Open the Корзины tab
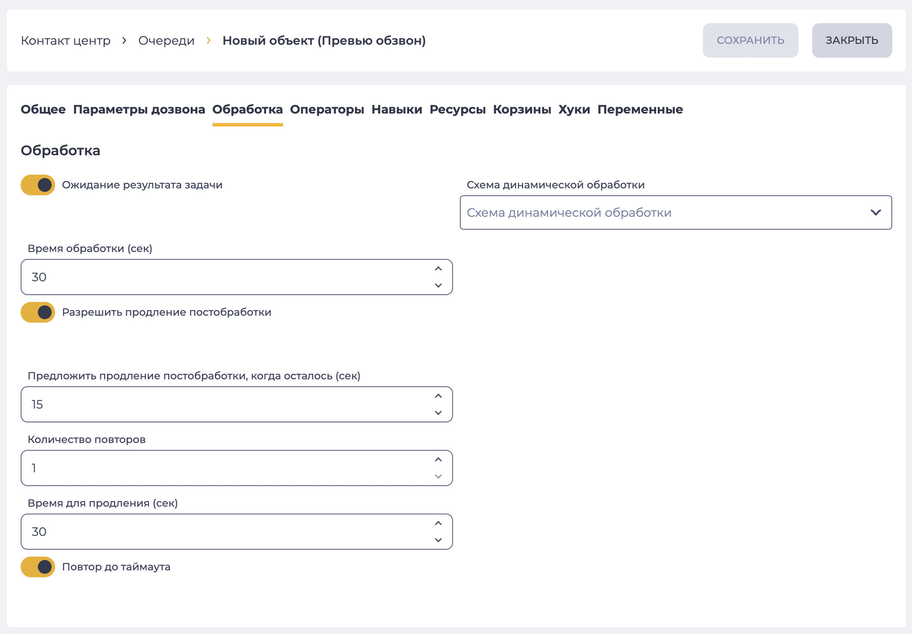This screenshot has width=912, height=634. (x=522, y=109)
